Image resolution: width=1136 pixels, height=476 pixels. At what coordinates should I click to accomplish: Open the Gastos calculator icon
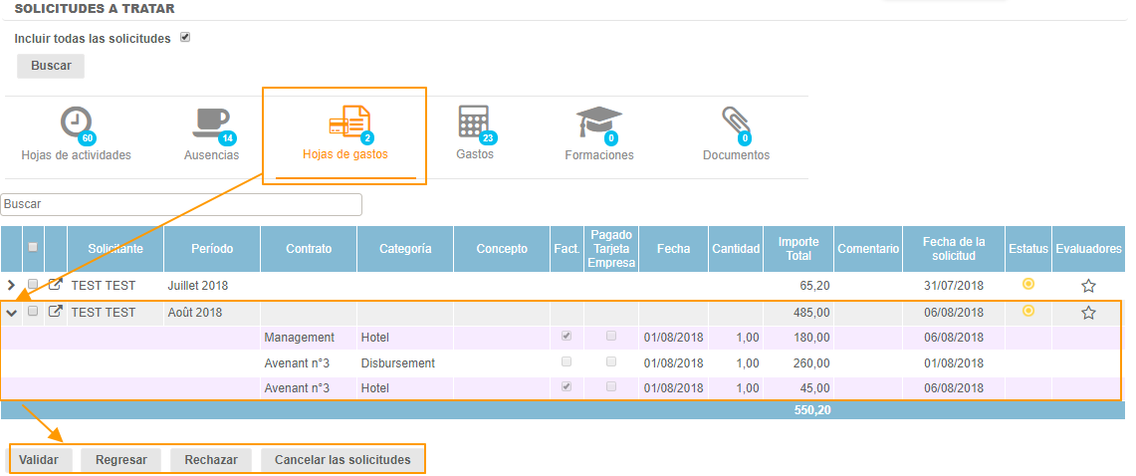tap(474, 121)
